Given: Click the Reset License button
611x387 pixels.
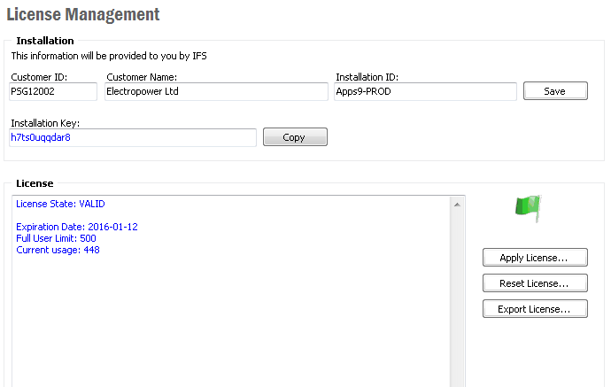Looking at the screenshot, I should [535, 283].
